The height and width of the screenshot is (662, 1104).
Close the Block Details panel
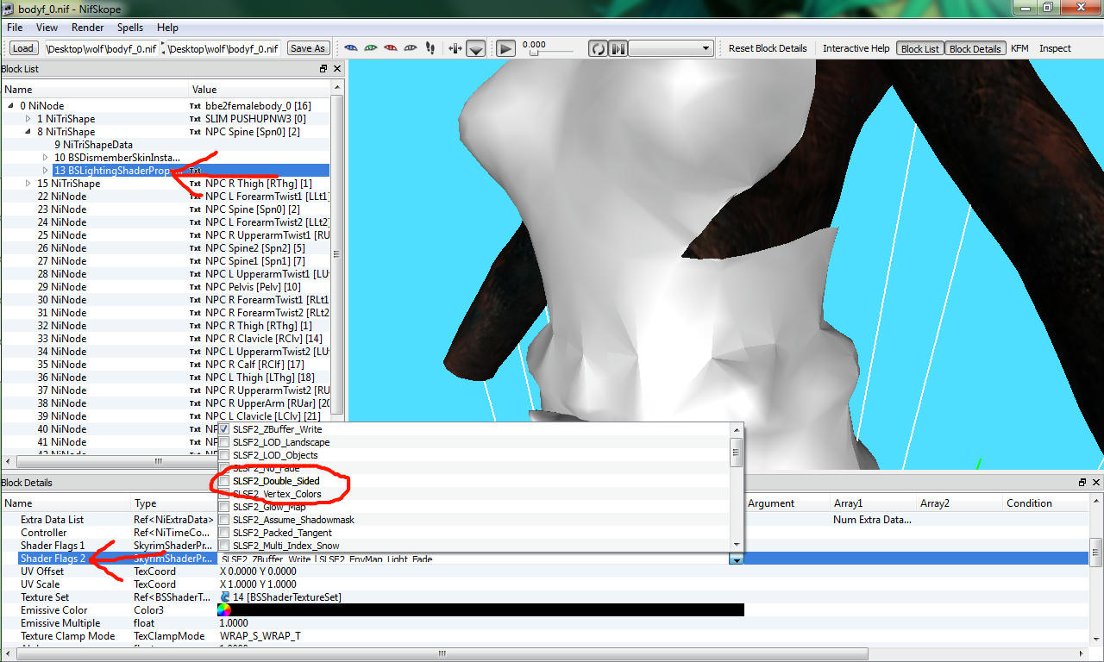1096,483
